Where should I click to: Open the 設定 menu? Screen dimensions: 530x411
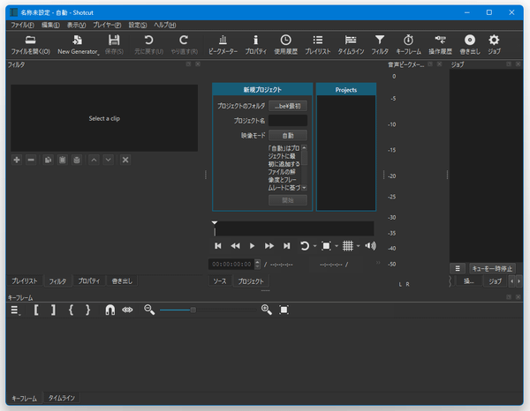pos(138,25)
